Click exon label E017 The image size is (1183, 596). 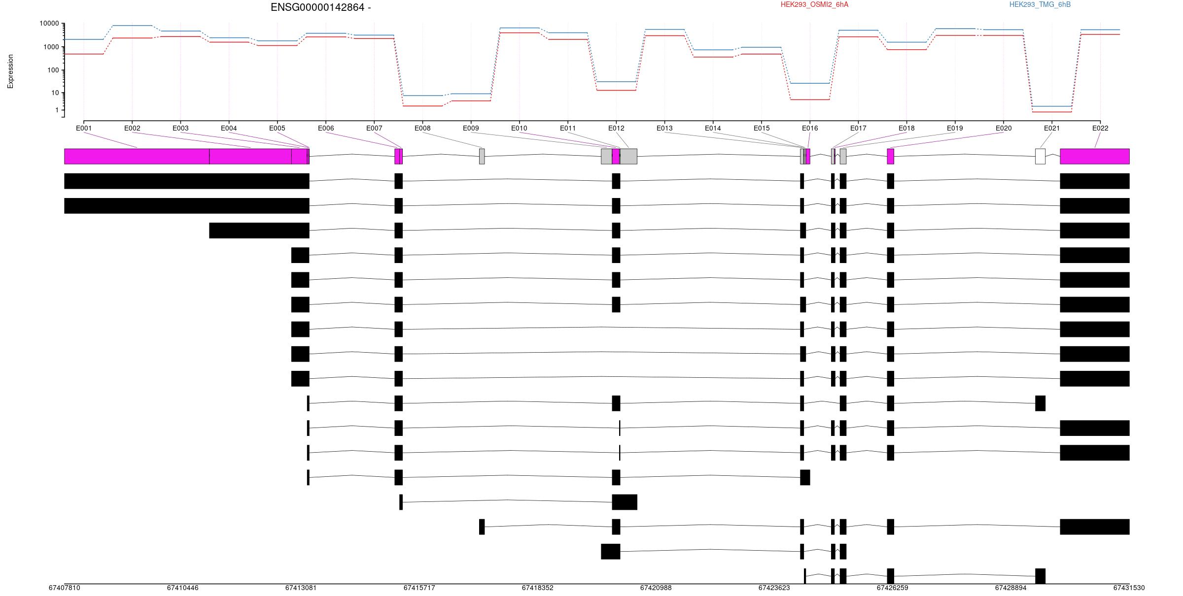(x=858, y=128)
